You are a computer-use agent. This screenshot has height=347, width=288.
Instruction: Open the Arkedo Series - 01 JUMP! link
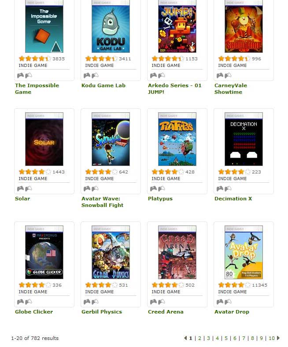coord(175,89)
